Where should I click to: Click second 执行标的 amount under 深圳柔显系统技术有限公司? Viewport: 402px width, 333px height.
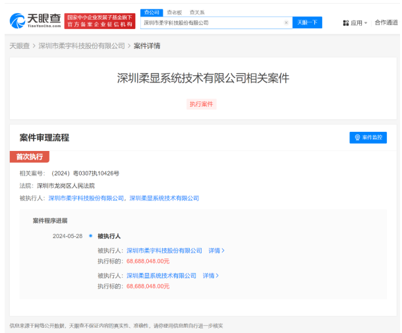(x=148, y=286)
